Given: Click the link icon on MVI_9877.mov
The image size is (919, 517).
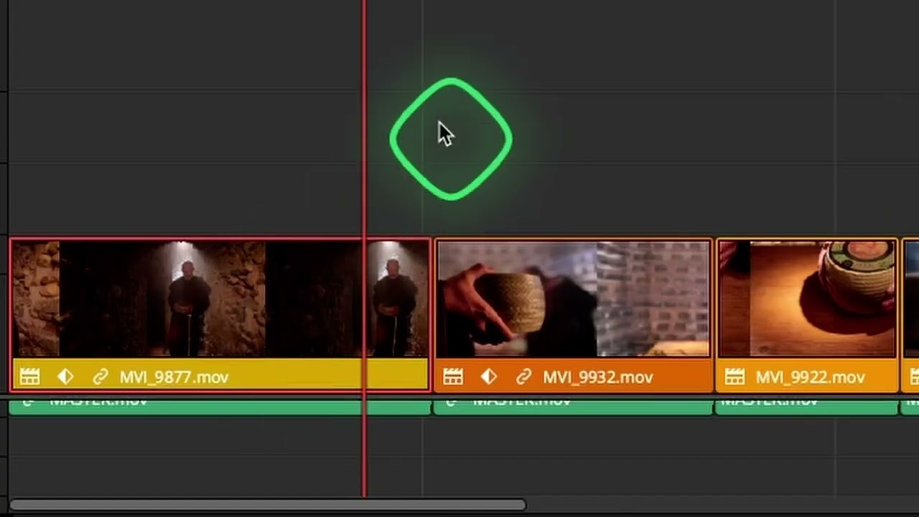Looking at the screenshot, I should coord(100,376).
